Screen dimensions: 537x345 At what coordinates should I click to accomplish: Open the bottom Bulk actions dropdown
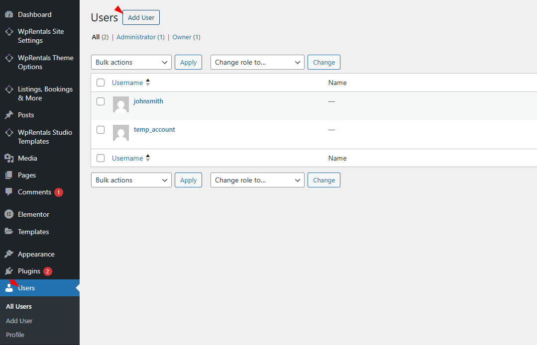click(131, 180)
